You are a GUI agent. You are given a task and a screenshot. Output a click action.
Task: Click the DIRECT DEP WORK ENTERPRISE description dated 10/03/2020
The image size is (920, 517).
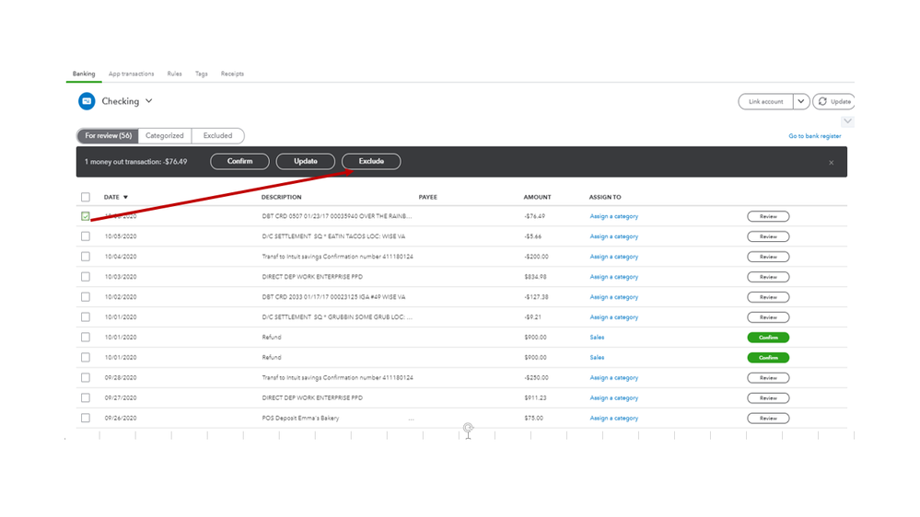pyautogui.click(x=312, y=277)
